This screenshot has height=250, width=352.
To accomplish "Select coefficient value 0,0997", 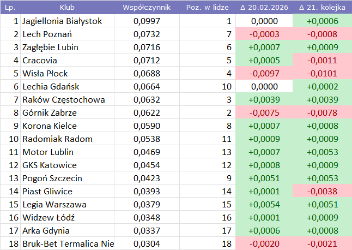I will pos(147,21).
